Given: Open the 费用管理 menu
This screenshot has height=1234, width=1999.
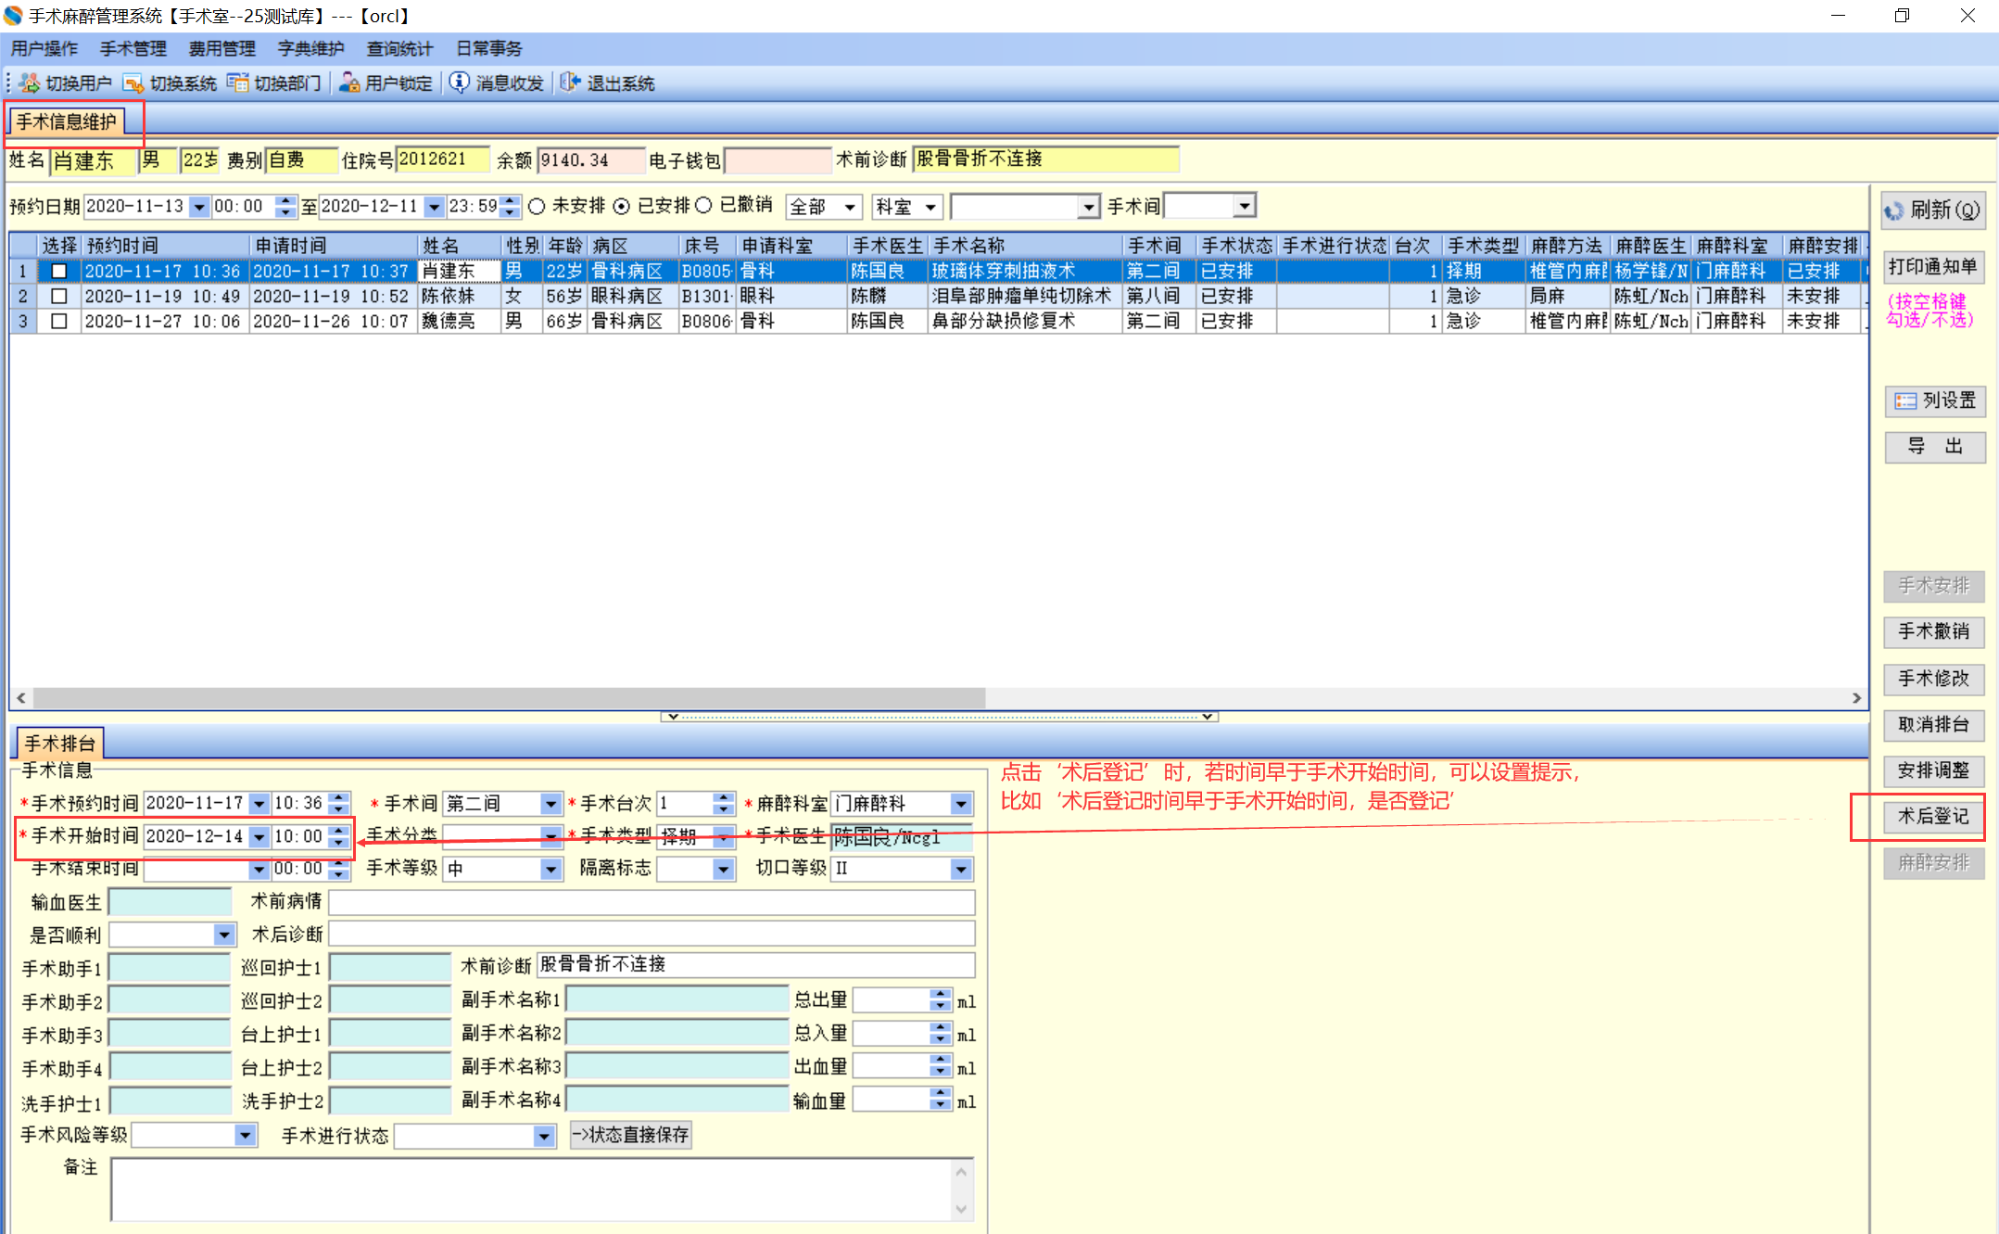Looking at the screenshot, I should click(x=221, y=49).
